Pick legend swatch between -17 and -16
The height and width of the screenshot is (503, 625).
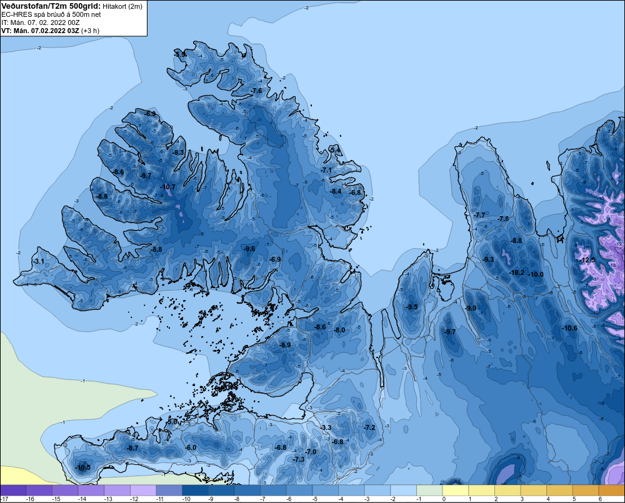click(x=13, y=491)
